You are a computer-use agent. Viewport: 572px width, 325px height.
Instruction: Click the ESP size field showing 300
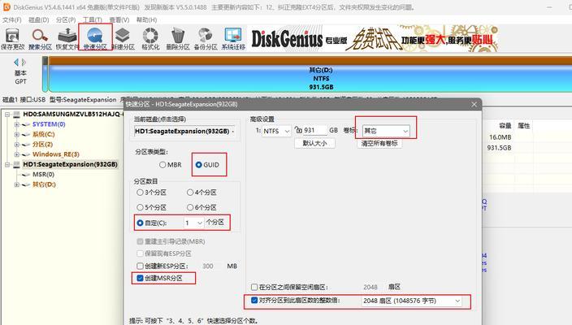[x=211, y=266]
